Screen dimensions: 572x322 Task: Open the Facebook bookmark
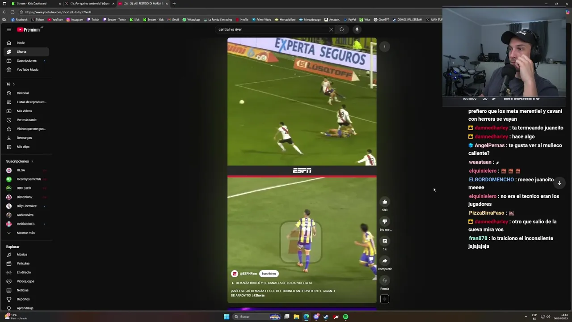19,20
